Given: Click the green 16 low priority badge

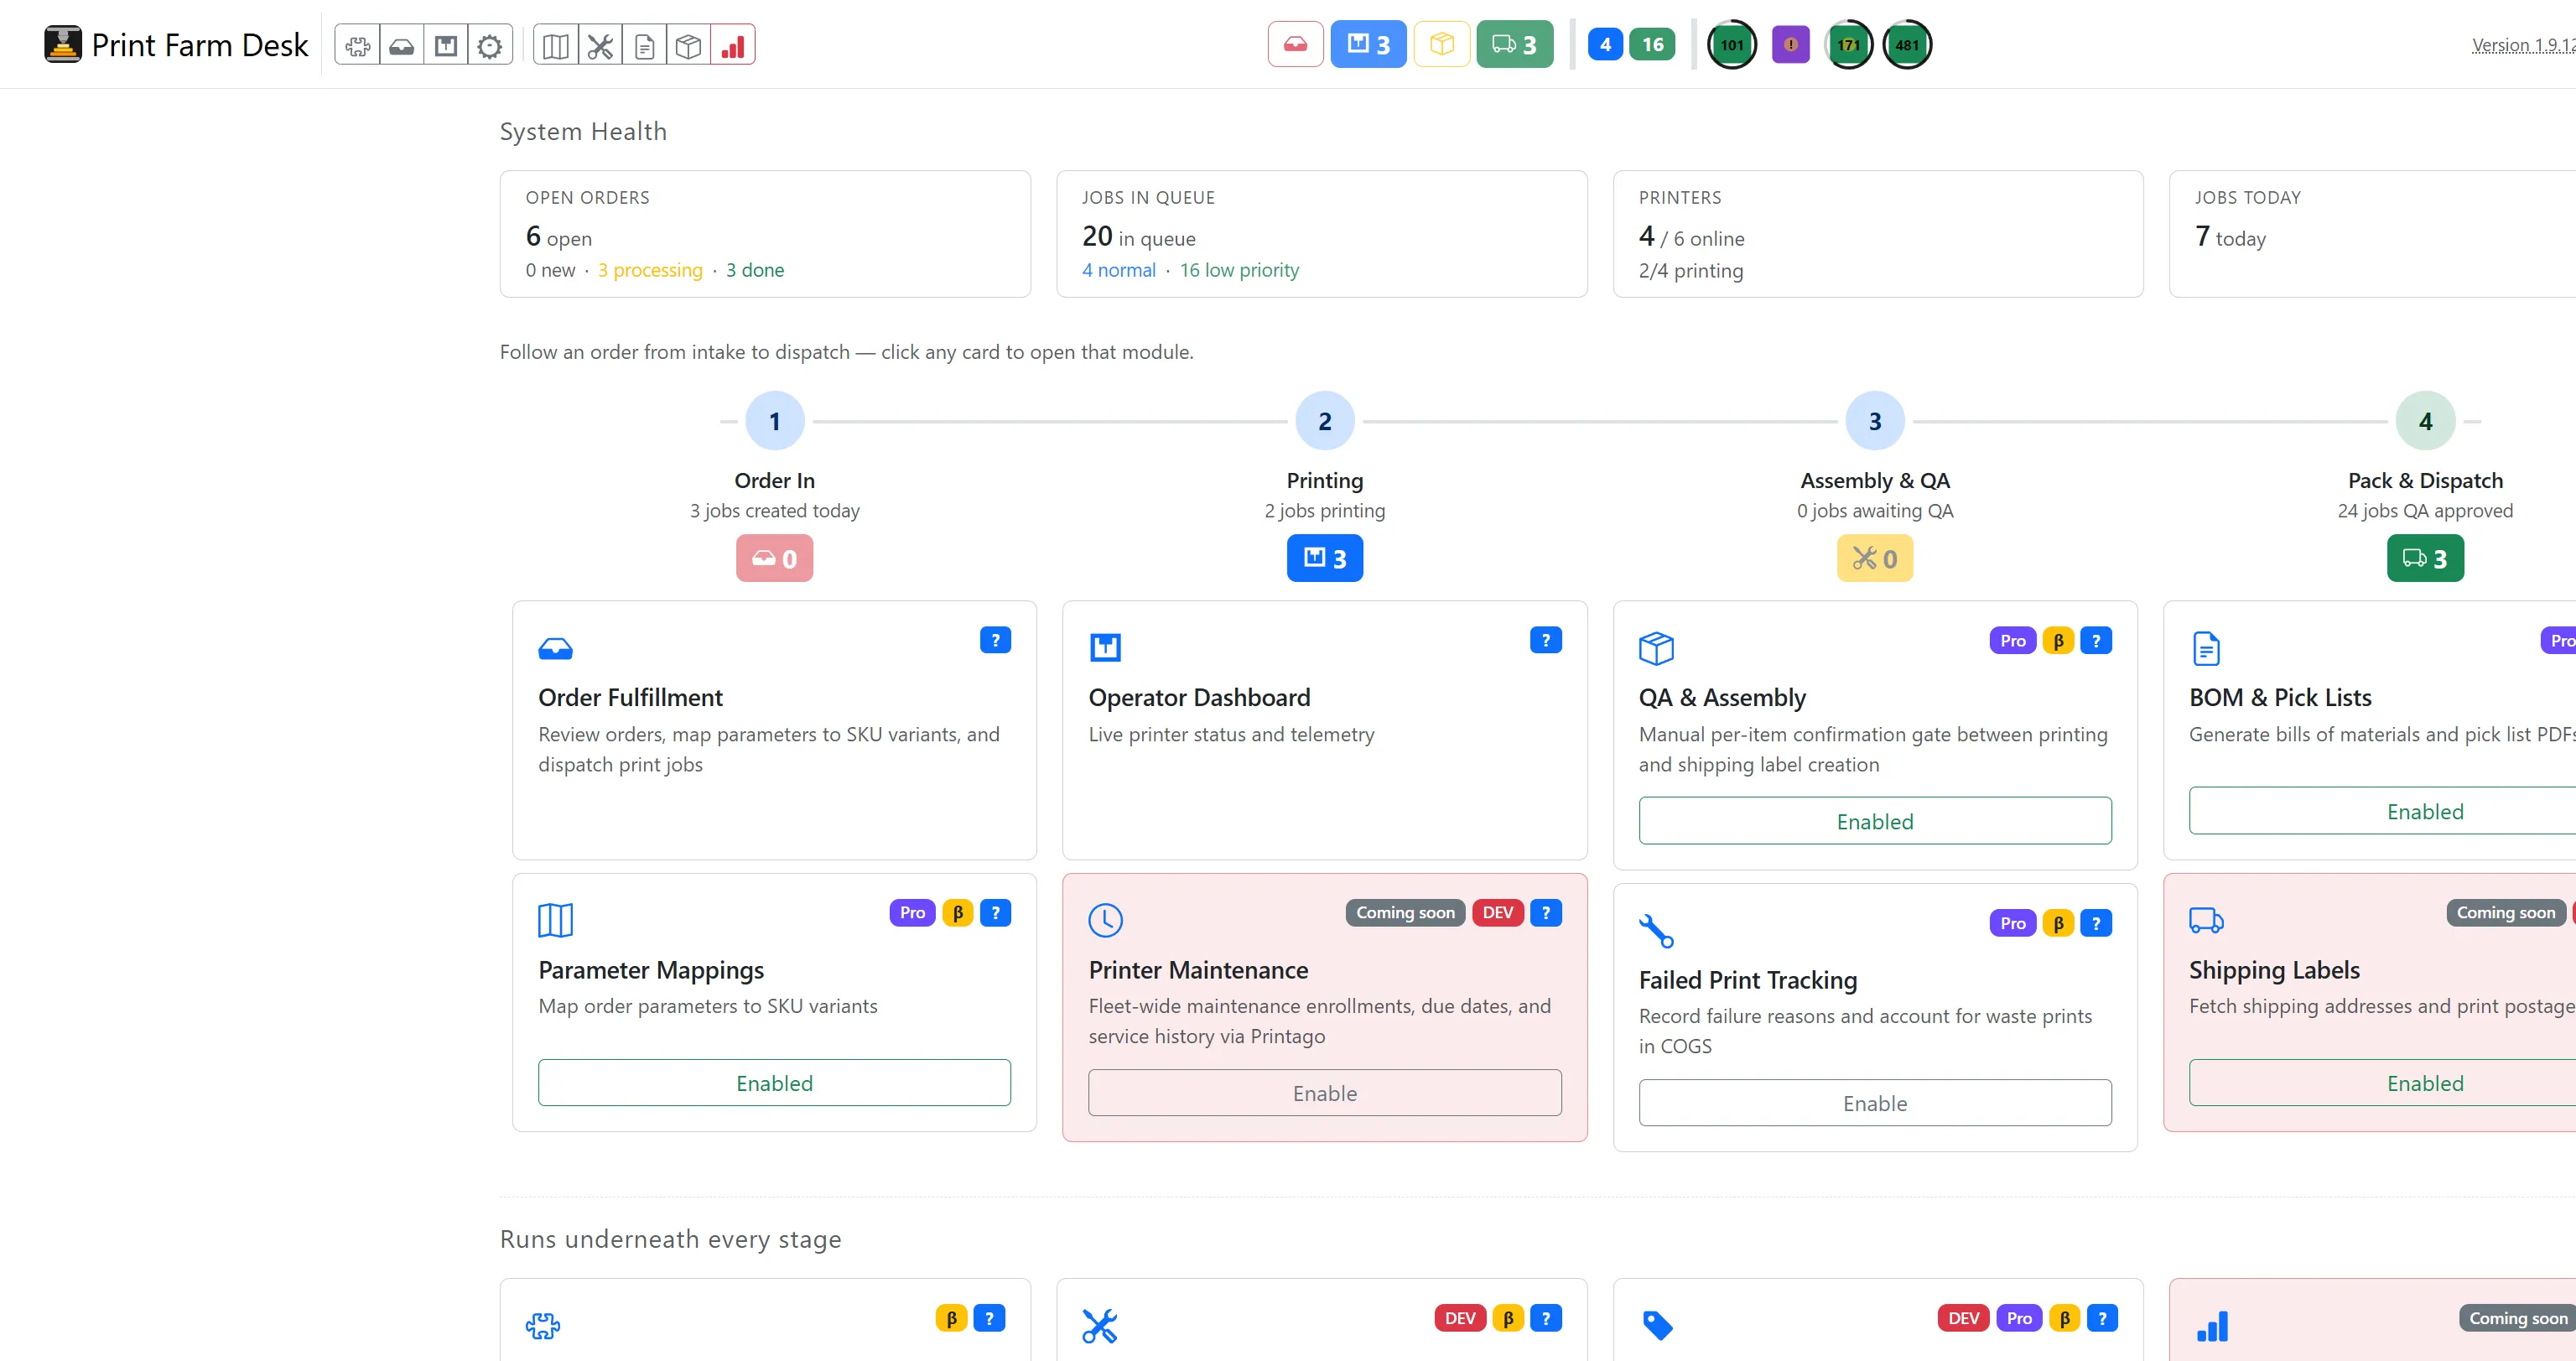Looking at the screenshot, I should pos(1652,44).
